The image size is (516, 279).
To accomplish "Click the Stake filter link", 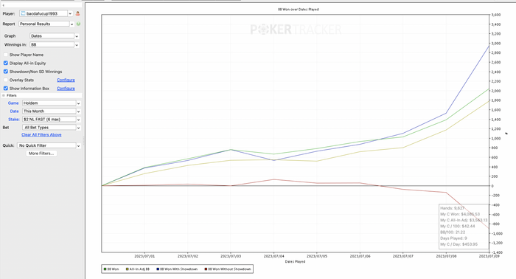I will [14, 120].
